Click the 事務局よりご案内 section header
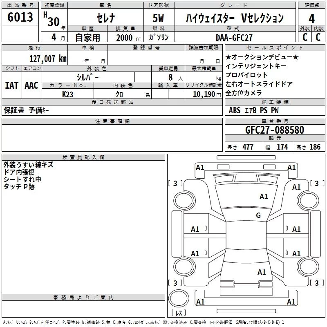327x327 pixels. click(83, 298)
